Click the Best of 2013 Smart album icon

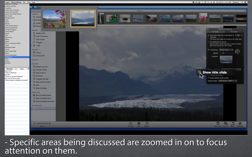(x=34, y=82)
